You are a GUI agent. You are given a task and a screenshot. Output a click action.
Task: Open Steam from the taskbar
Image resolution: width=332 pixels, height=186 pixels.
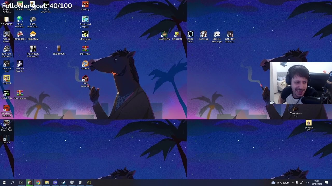[63, 183]
